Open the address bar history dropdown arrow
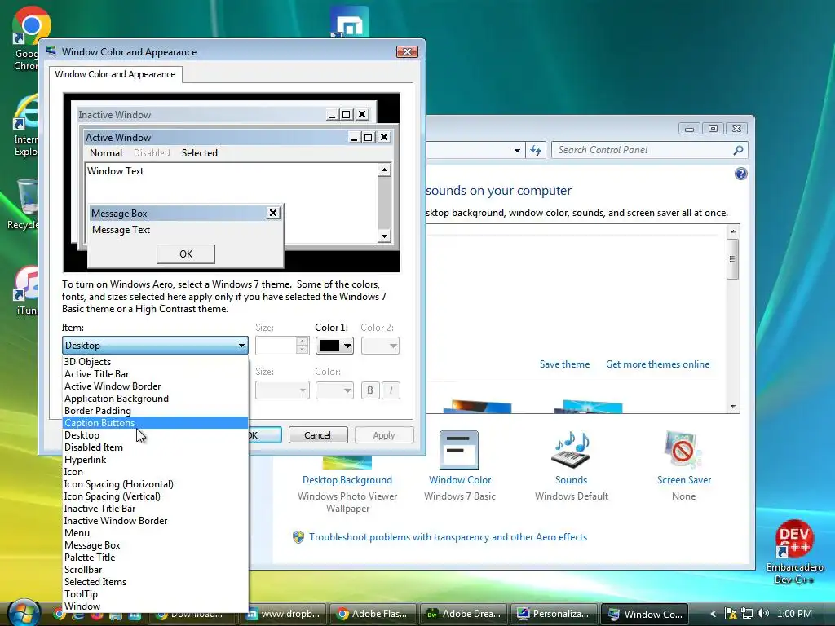 coord(517,151)
